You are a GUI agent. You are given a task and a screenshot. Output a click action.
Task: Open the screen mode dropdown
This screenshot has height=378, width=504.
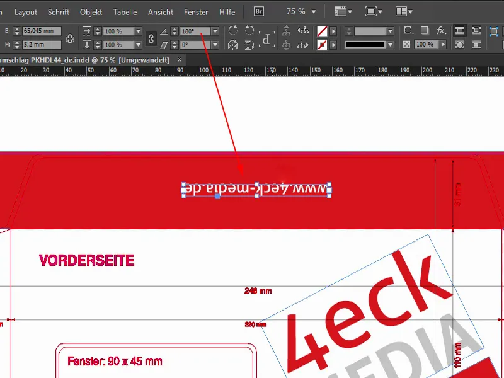[x=374, y=11]
